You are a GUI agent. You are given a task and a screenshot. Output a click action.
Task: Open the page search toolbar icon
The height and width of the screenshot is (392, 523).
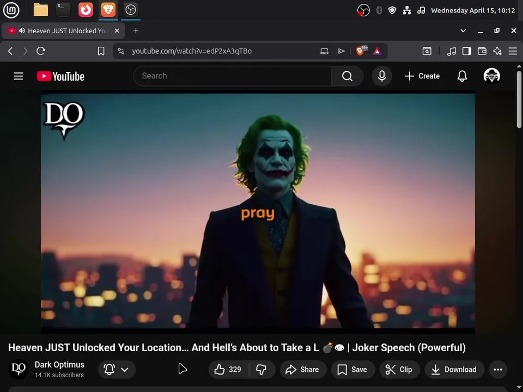427,51
